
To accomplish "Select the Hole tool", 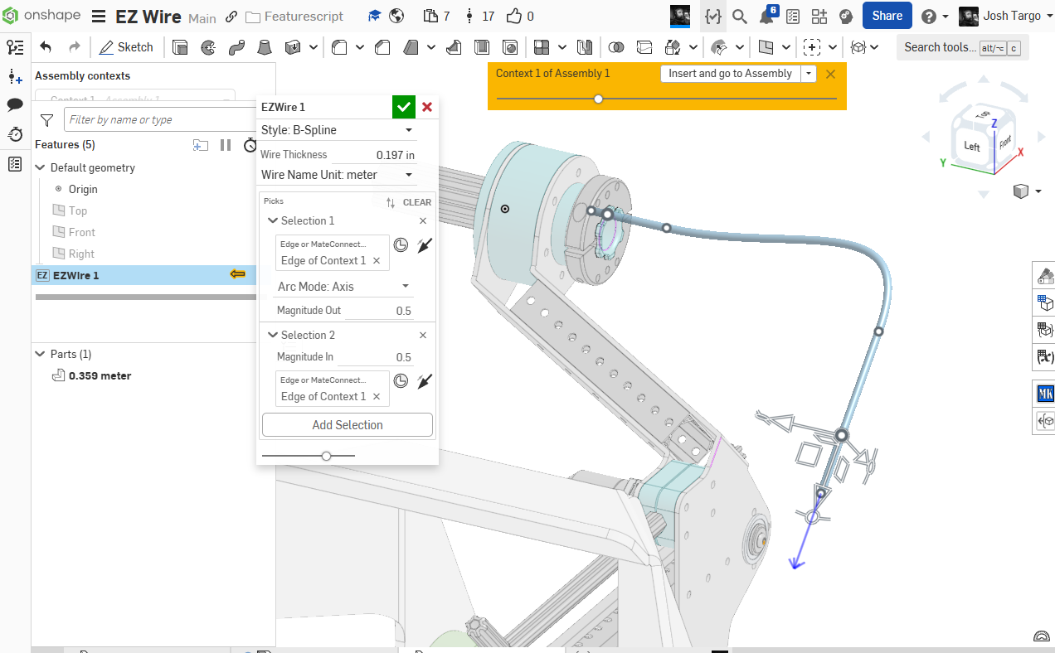I will (510, 47).
